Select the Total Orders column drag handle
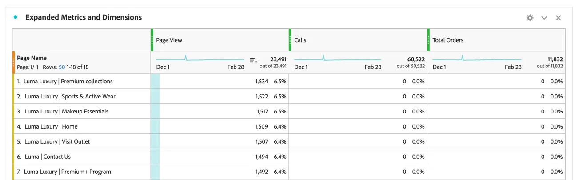Screen dimensions: 579x180 [x=428, y=40]
